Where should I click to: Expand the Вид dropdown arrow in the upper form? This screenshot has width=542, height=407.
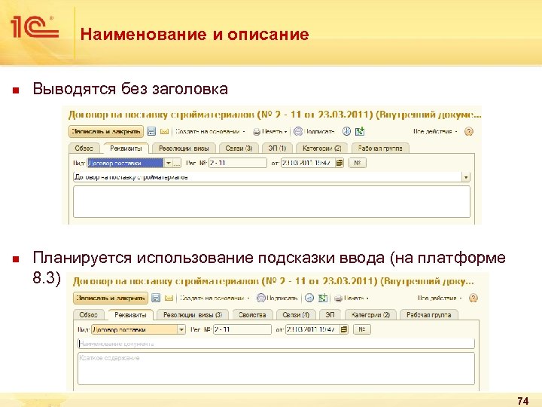click(169, 163)
